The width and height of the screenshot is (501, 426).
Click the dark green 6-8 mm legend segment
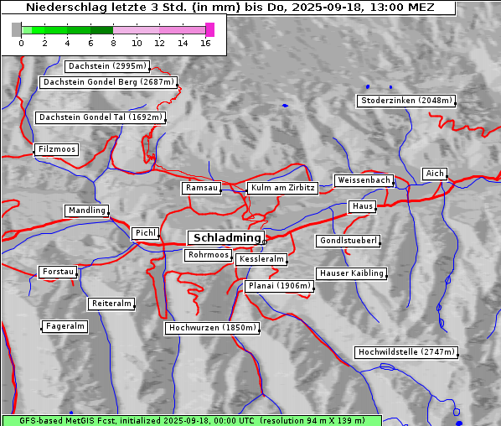click(102, 30)
